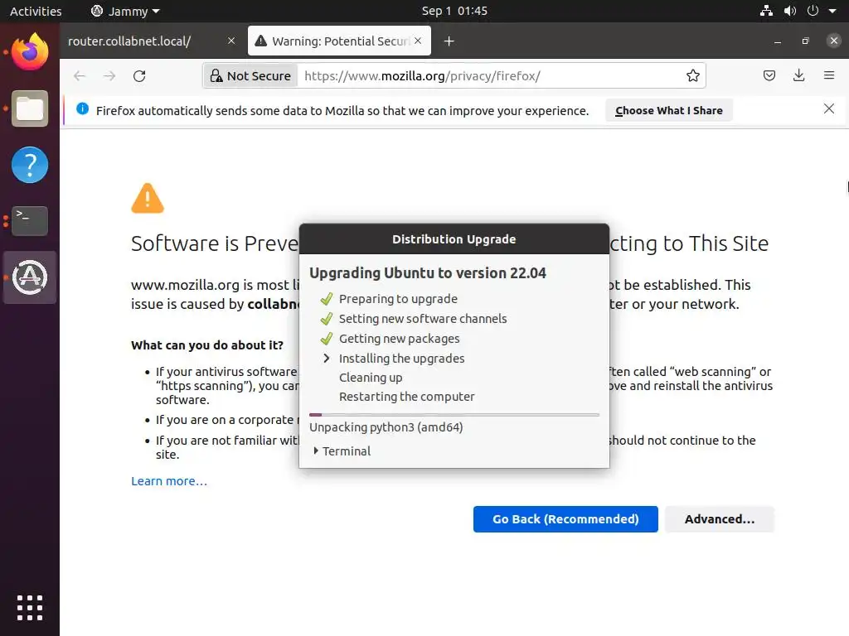Bookmark this page with the star icon

[692, 76]
